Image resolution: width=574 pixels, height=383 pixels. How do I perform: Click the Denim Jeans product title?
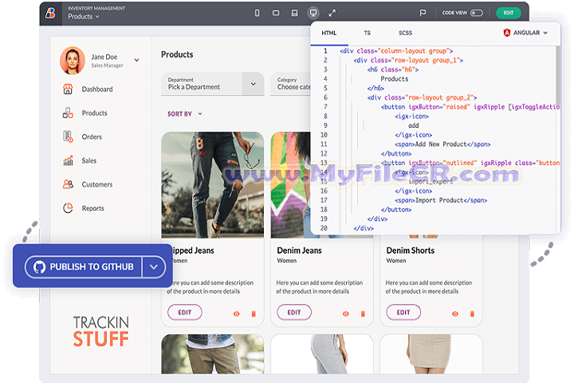tap(299, 251)
